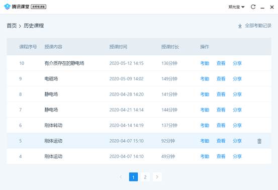Image resolution: width=278 pixels, height=190 pixels.
Task: Click the download icon beside 全部考勤记录
Action: [240, 26]
